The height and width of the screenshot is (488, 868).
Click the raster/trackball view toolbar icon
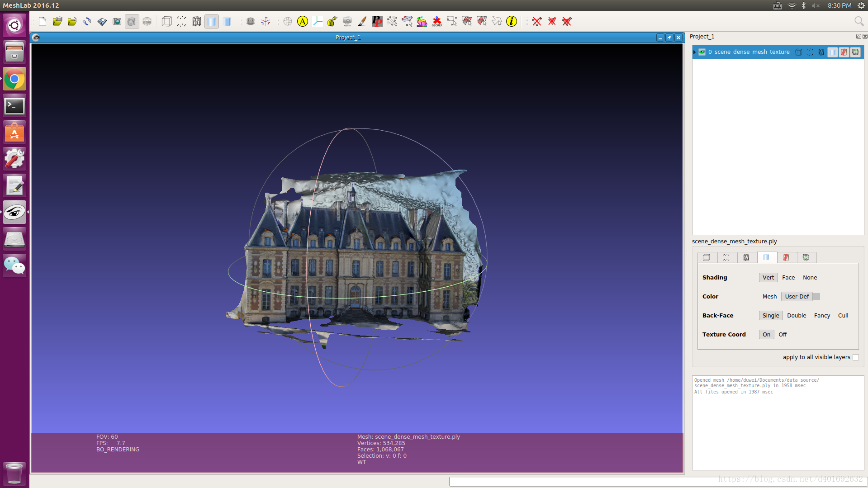pyautogui.click(x=147, y=21)
